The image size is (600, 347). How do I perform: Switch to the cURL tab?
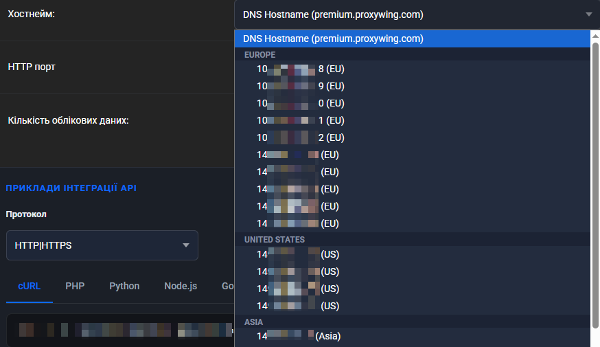[x=29, y=286]
